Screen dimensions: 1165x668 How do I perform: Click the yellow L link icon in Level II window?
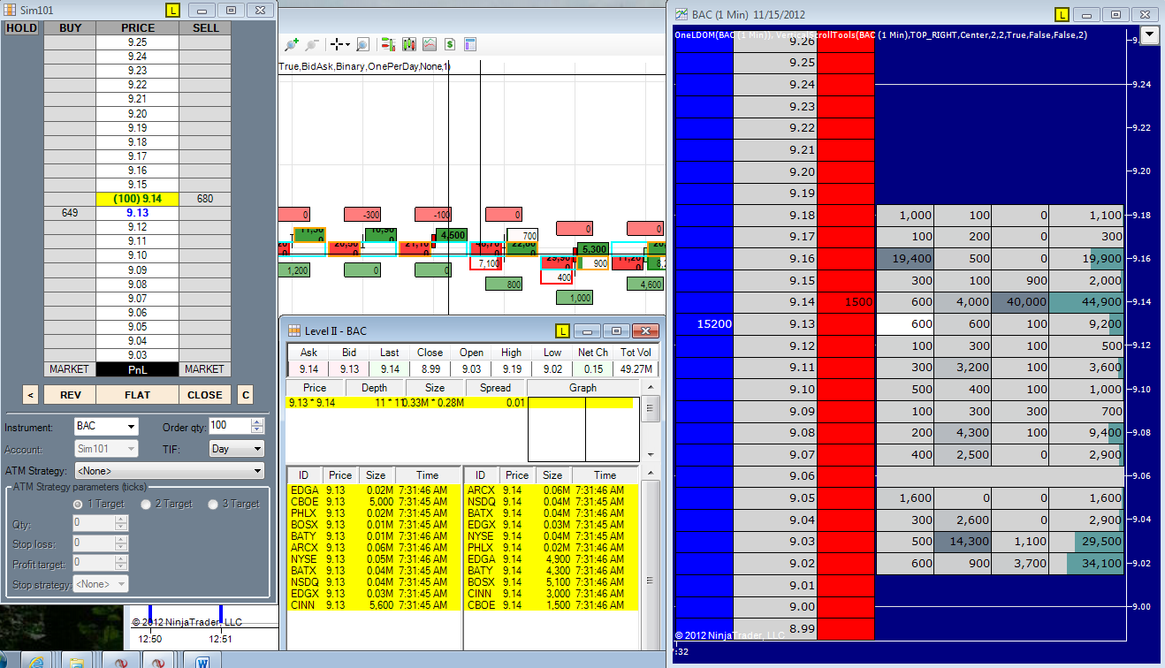tap(562, 330)
